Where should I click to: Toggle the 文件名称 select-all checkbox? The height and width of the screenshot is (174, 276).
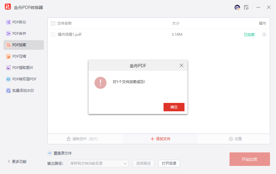coord(53,23)
